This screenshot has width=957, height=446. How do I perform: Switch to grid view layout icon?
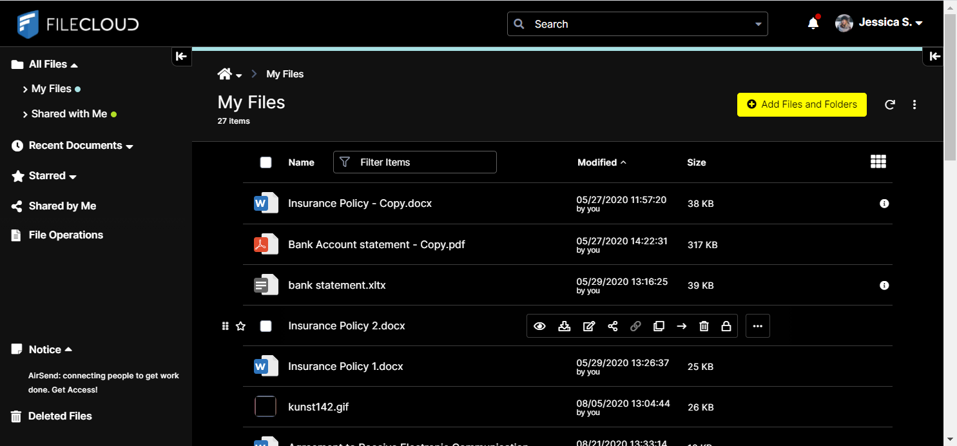(878, 162)
